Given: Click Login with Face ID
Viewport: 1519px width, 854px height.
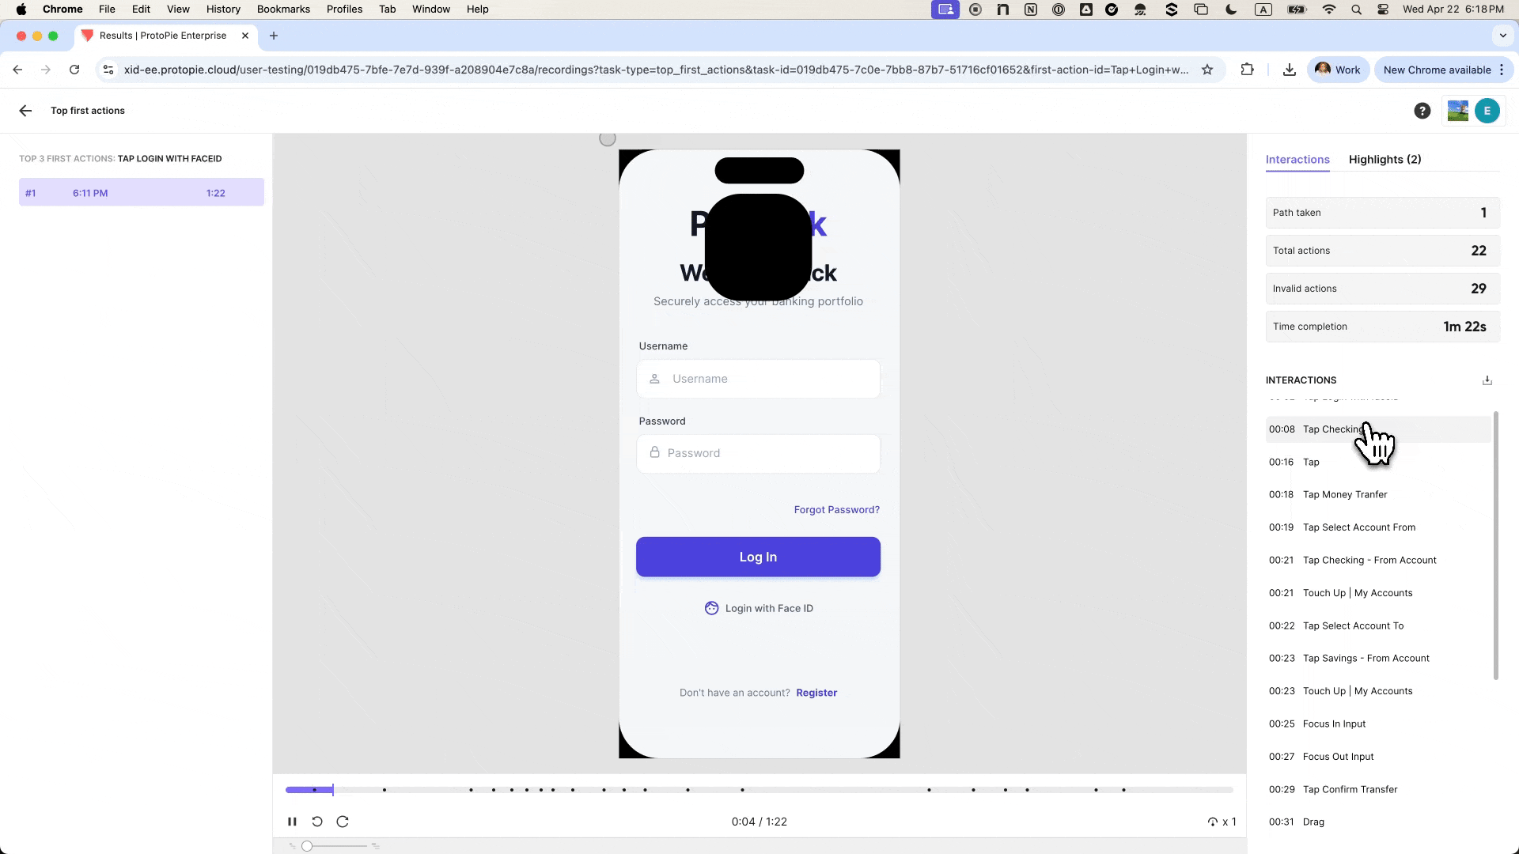Looking at the screenshot, I should point(759,608).
